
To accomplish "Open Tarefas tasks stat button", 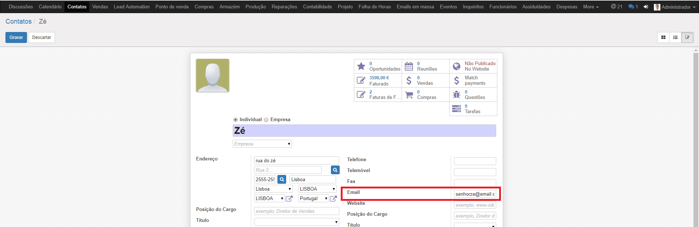I will tap(473, 109).
